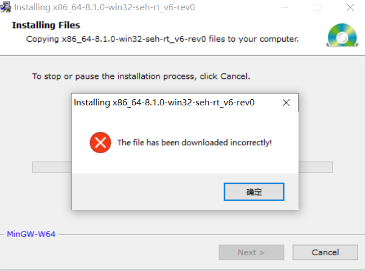The width and height of the screenshot is (365, 271).
Task: Close the main installer window
Action: point(349,7)
